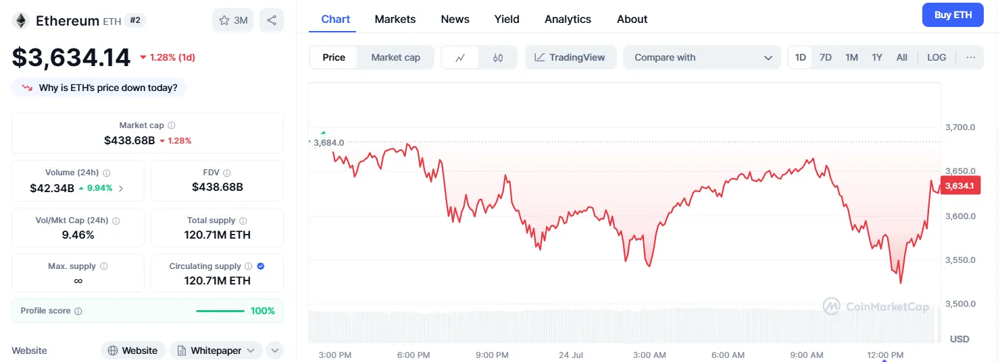Viewport: 1000px width, 362px height.
Task: Click Circulating supply verified badge
Action: click(x=261, y=266)
